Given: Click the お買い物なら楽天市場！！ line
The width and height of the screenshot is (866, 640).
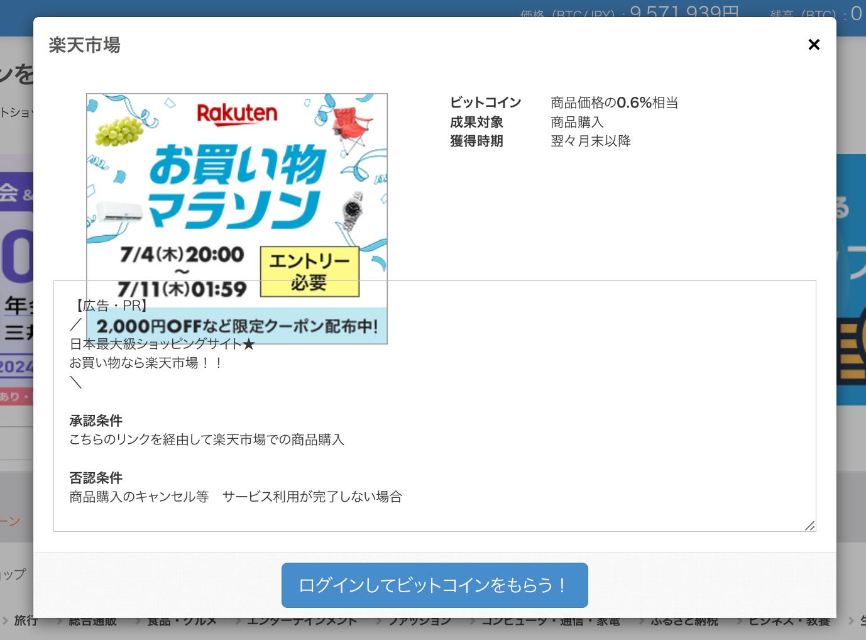Looking at the screenshot, I should point(146,363).
